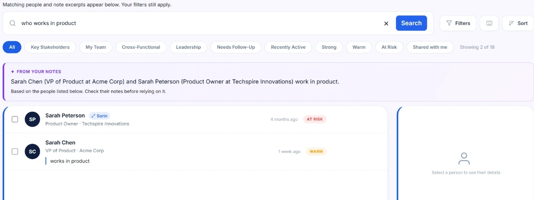Select the Needs Follow-Up filter chip
The width and height of the screenshot is (534, 200).
point(236,47)
